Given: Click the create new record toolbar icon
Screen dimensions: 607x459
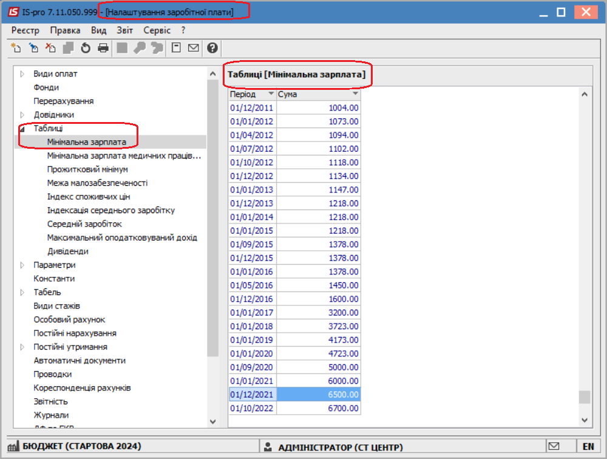Looking at the screenshot, I should click(16, 48).
